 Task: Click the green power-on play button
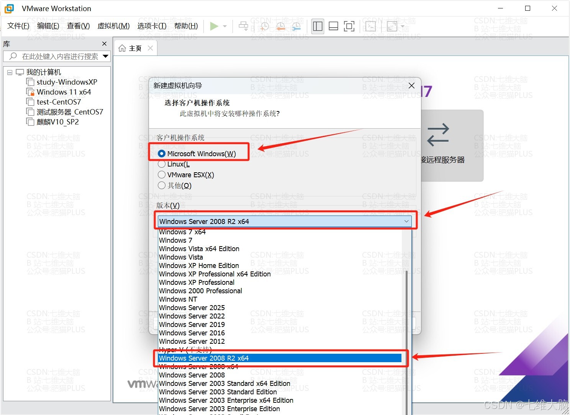pos(214,26)
